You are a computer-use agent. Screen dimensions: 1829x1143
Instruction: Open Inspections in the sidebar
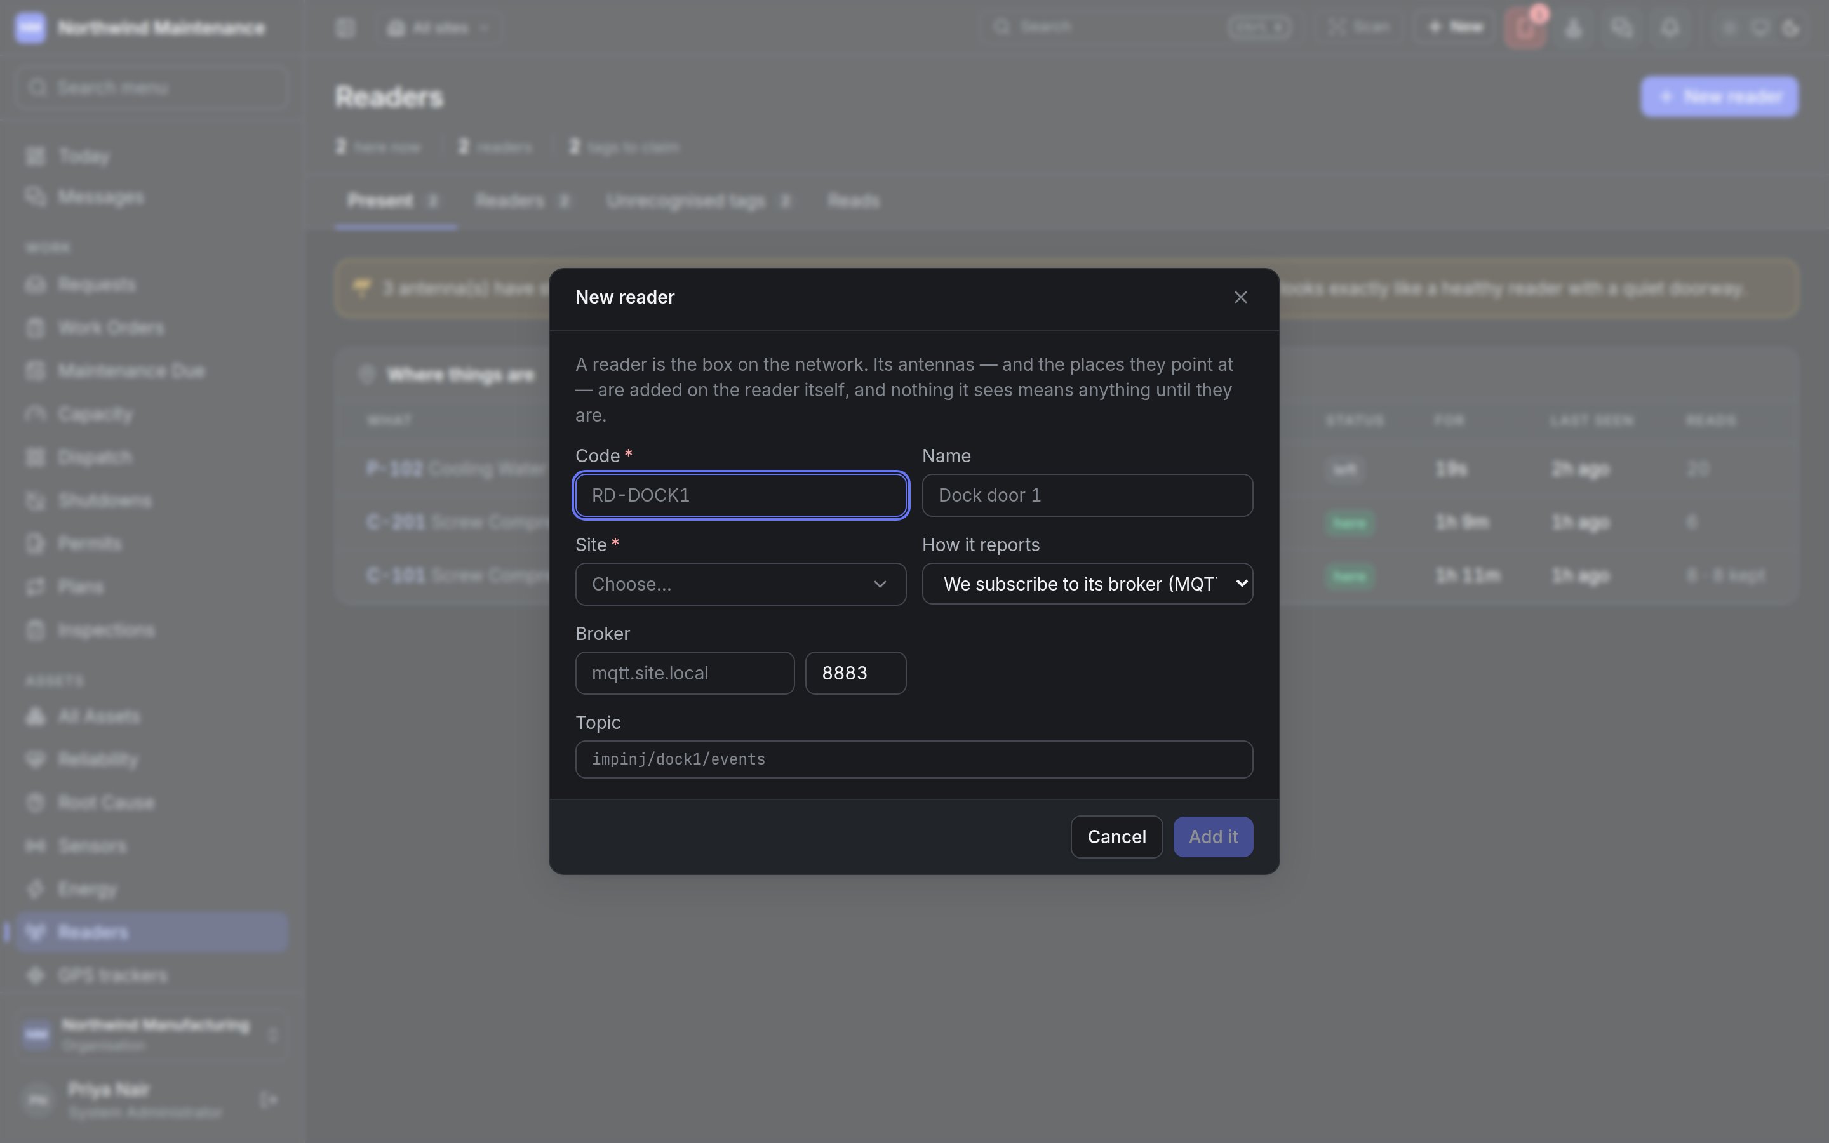tap(151, 631)
